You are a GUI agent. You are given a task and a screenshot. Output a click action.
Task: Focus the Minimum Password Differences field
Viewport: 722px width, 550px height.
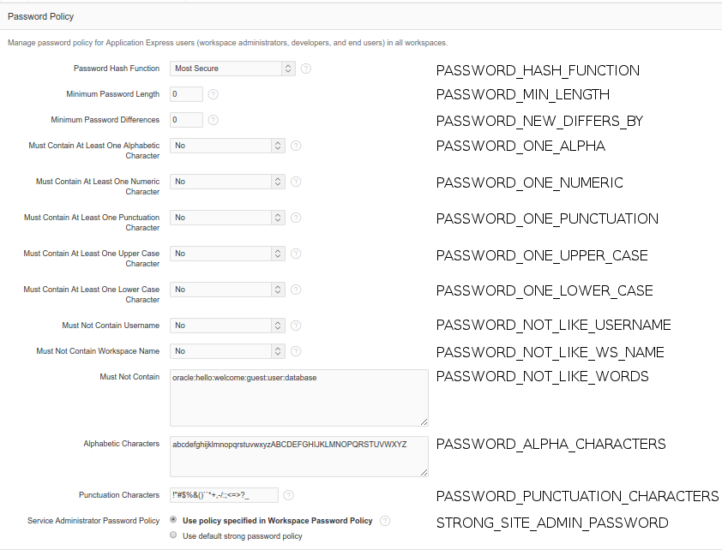pos(186,120)
